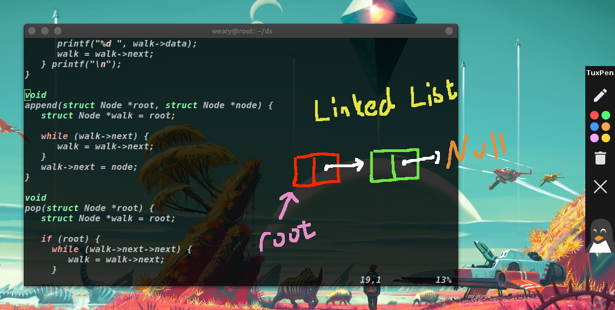Click the 13% scroll indicator in vim
Image resolution: width=615 pixels, height=310 pixels.
(x=443, y=280)
